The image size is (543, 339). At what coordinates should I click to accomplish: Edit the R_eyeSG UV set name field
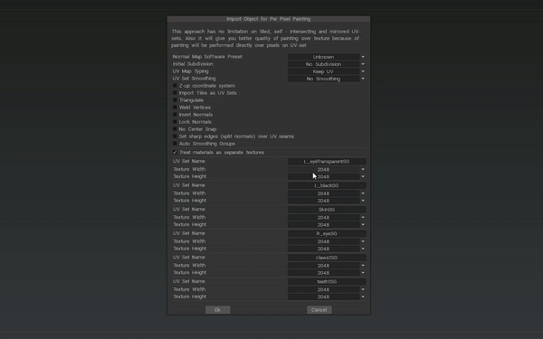click(x=327, y=233)
